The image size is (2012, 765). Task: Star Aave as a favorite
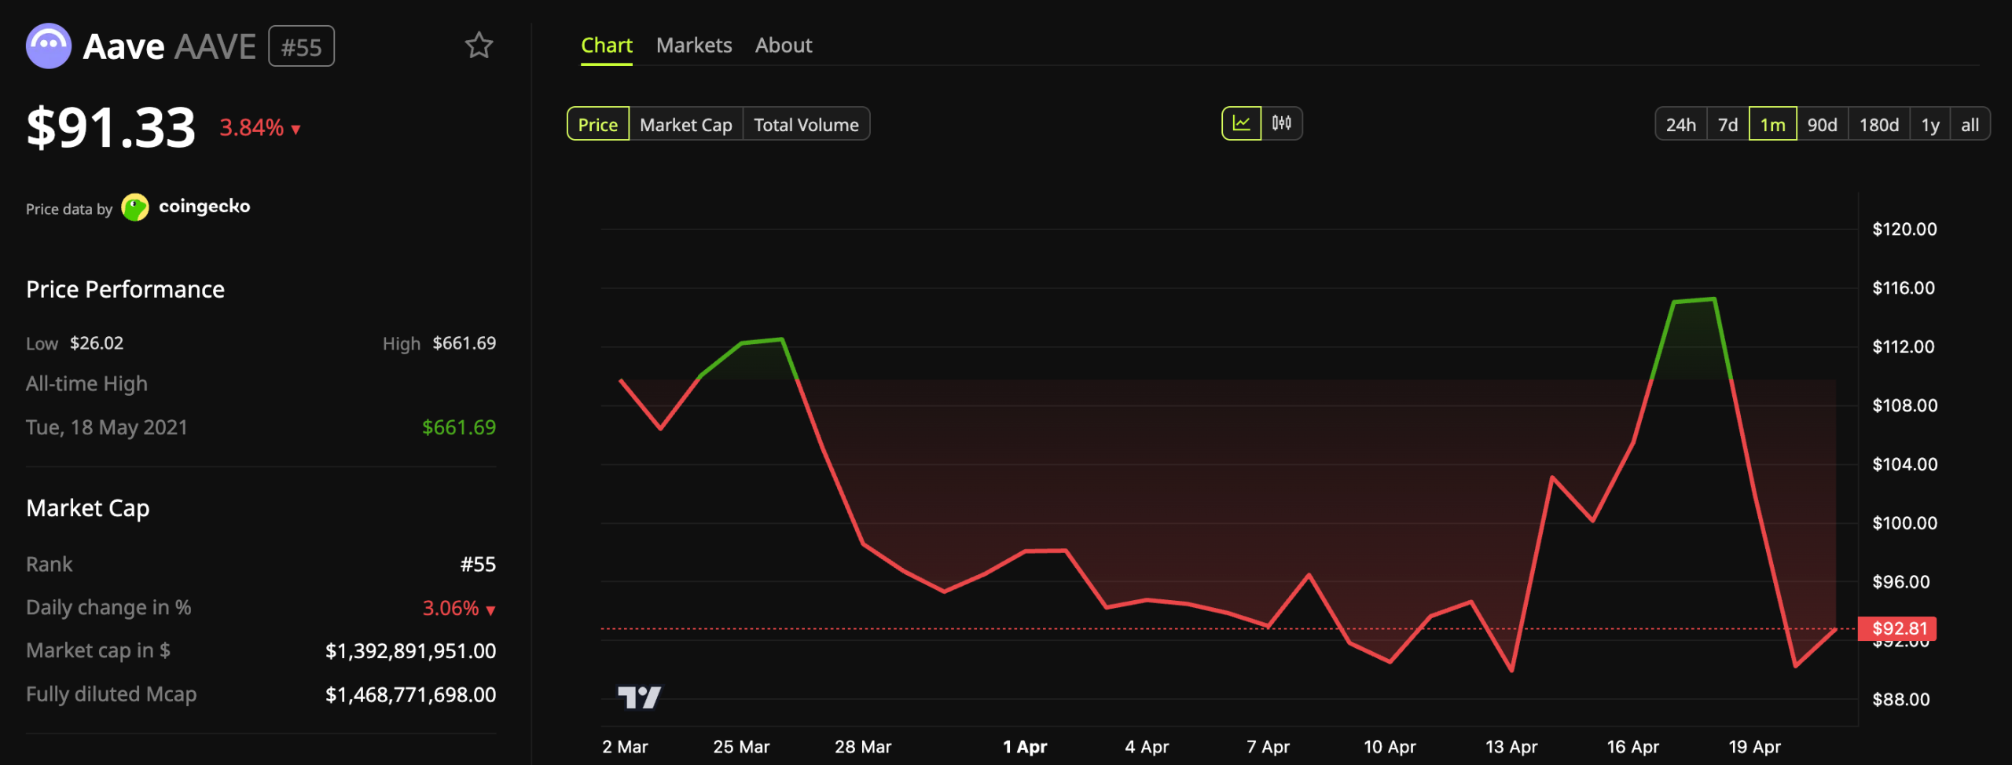pos(479,46)
